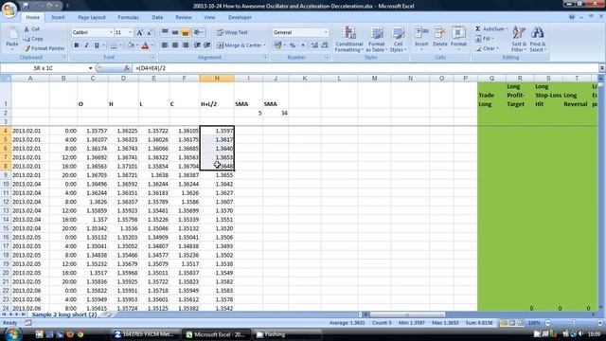Open Find & Select menu
606x341 pixels.
(538, 39)
